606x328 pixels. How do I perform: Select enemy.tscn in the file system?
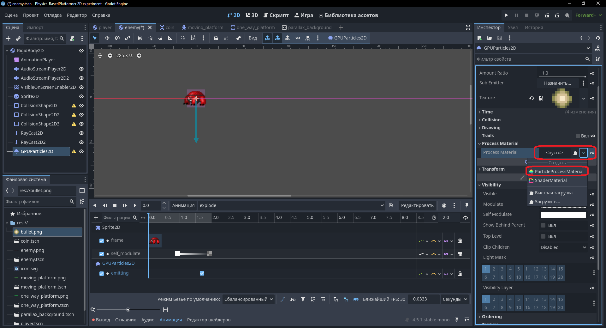click(33, 259)
